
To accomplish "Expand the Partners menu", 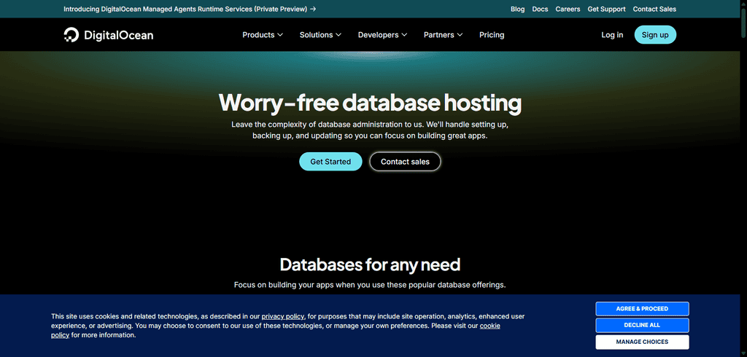I will [443, 35].
